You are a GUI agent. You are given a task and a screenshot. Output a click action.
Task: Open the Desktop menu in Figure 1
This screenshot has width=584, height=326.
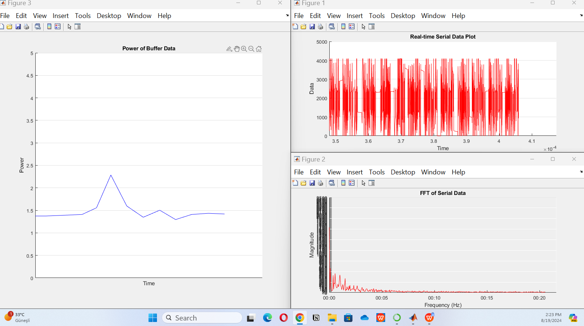403,16
